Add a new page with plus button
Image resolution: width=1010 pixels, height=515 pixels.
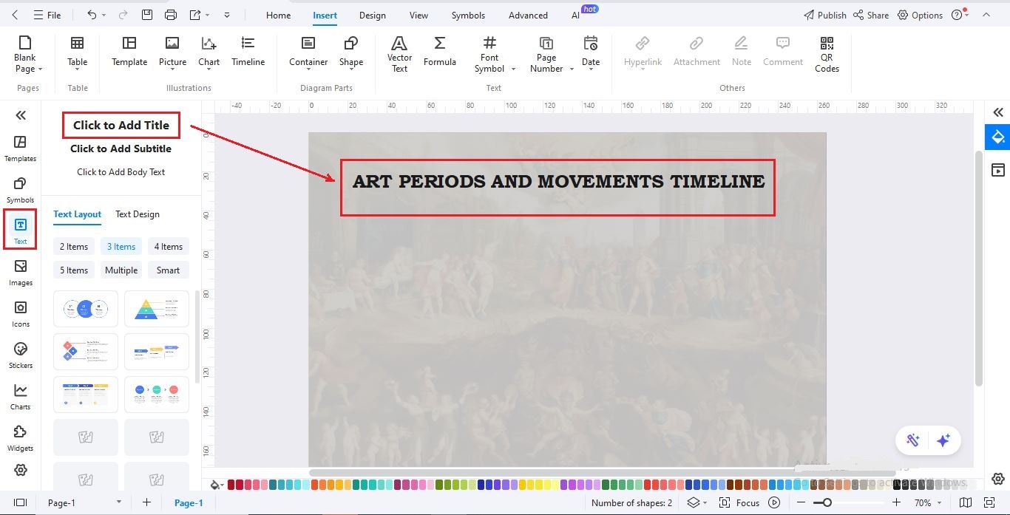[x=146, y=502]
